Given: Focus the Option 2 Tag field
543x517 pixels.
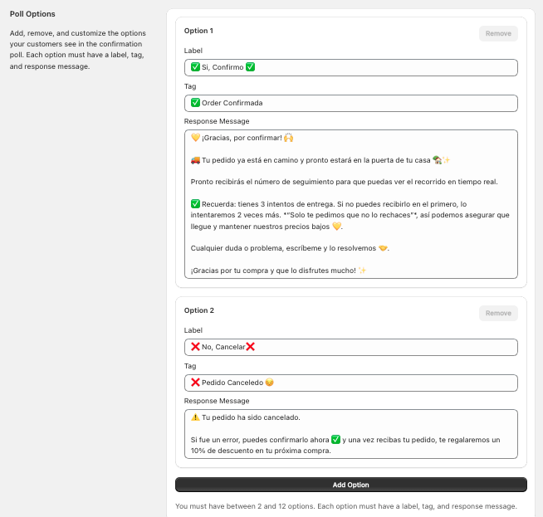Looking at the screenshot, I should (x=374, y=383).
